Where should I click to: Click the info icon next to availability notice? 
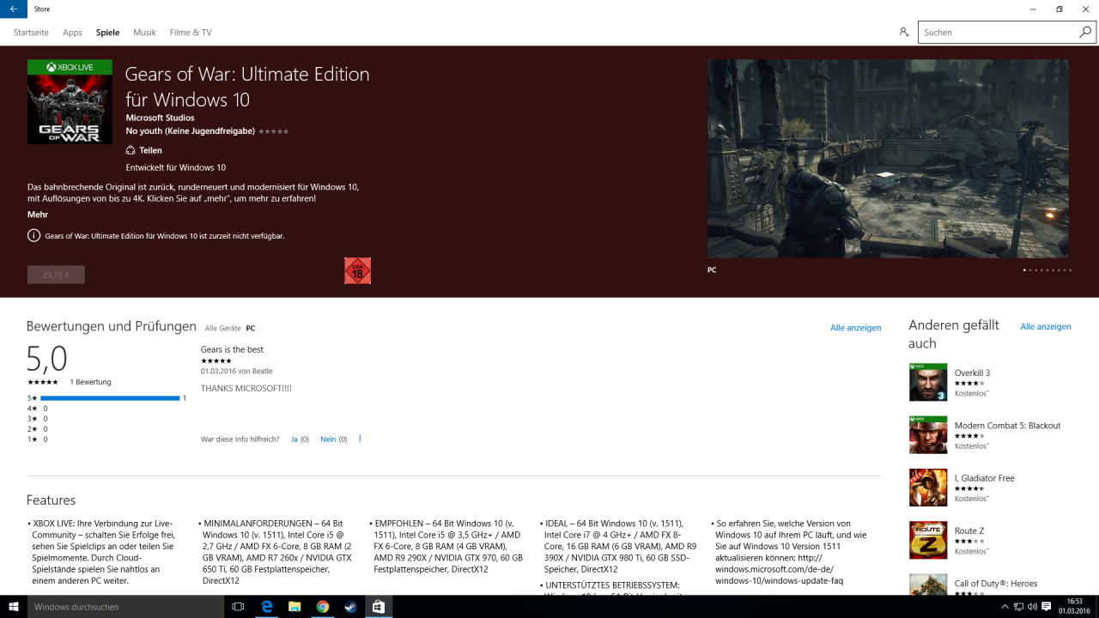(33, 235)
